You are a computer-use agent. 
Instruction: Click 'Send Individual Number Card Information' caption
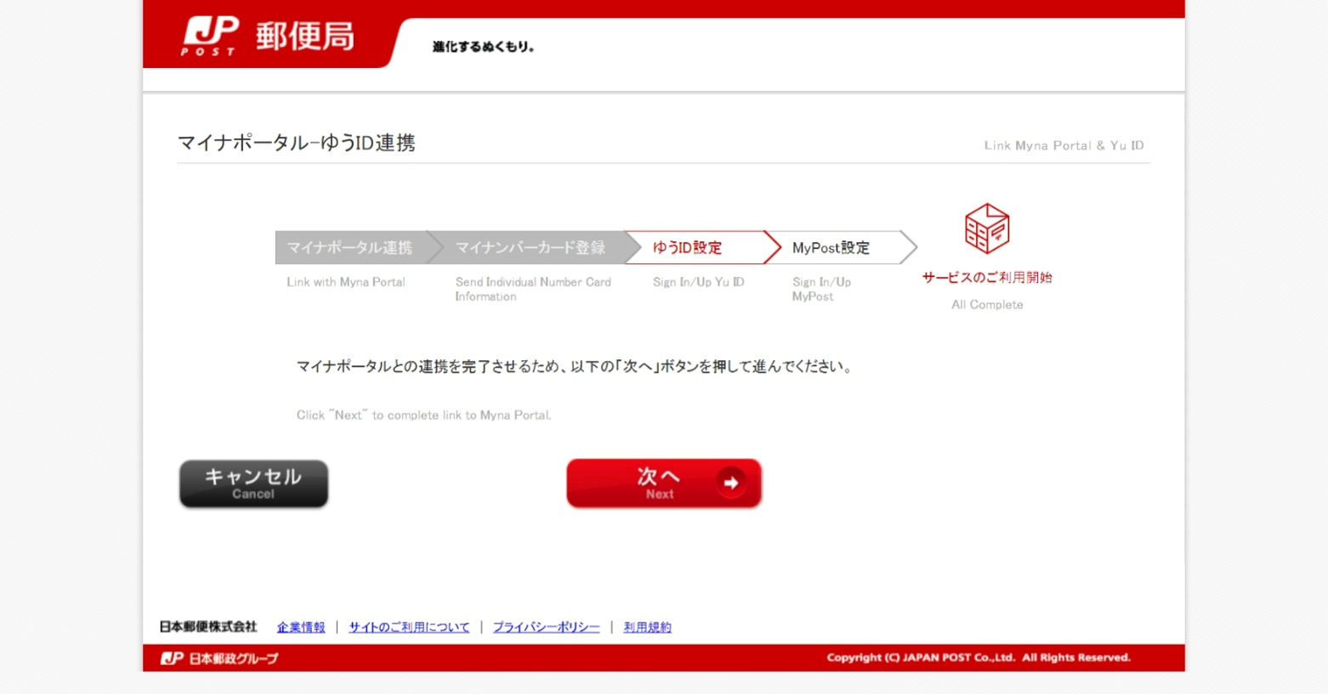click(x=533, y=289)
